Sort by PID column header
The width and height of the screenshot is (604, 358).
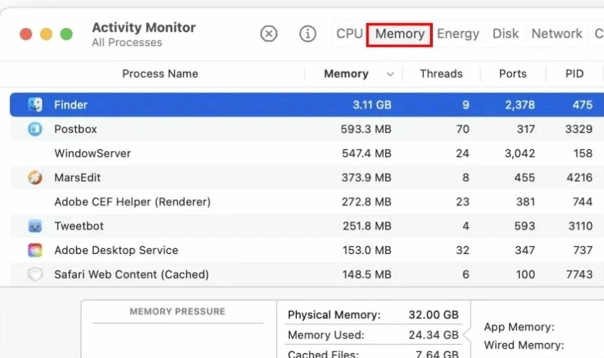pos(574,74)
